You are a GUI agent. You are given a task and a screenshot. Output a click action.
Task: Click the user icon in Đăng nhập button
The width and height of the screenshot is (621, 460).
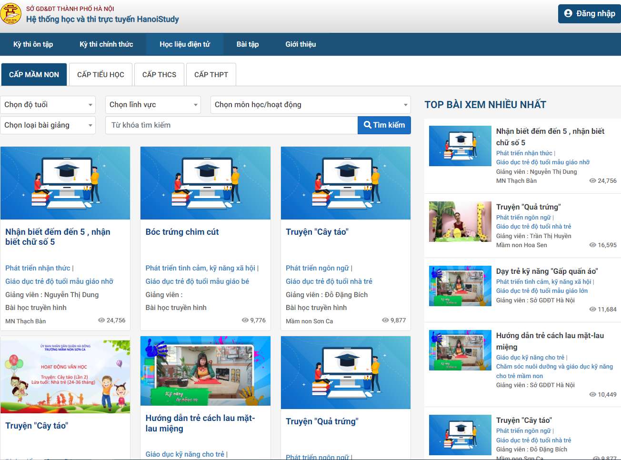[x=568, y=13]
